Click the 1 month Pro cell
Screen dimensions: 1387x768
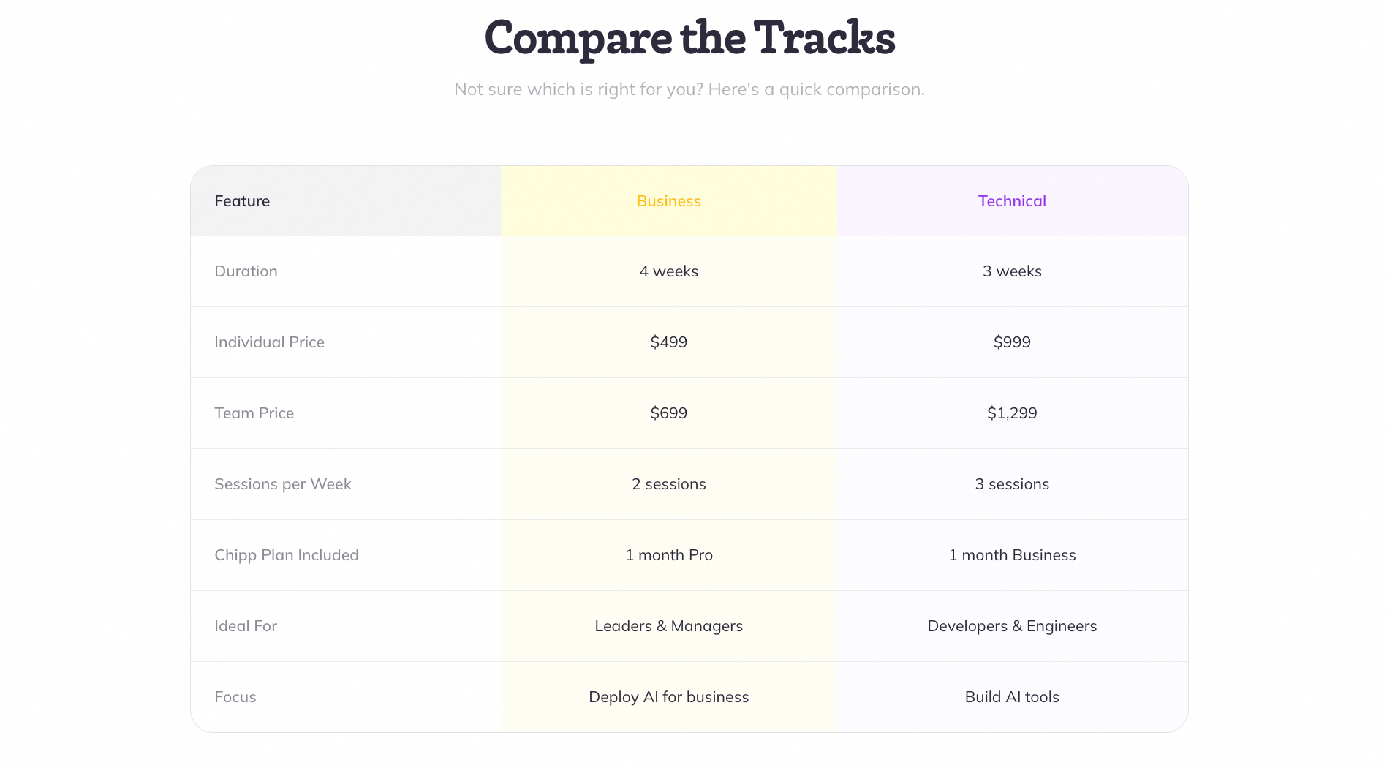[x=668, y=555]
